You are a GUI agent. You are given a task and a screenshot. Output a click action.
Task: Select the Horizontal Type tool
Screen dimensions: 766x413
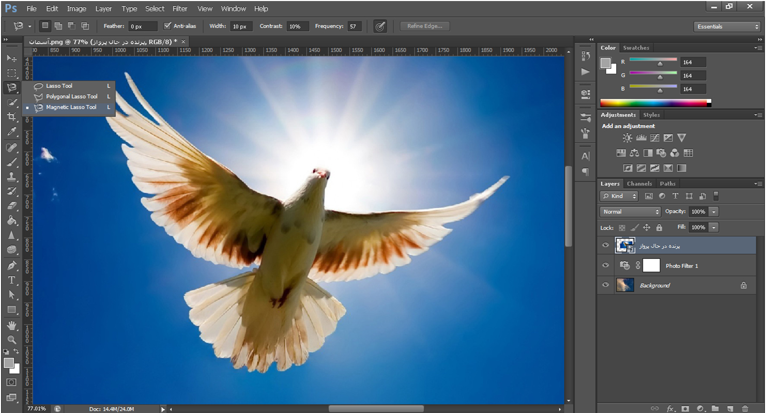click(x=11, y=280)
